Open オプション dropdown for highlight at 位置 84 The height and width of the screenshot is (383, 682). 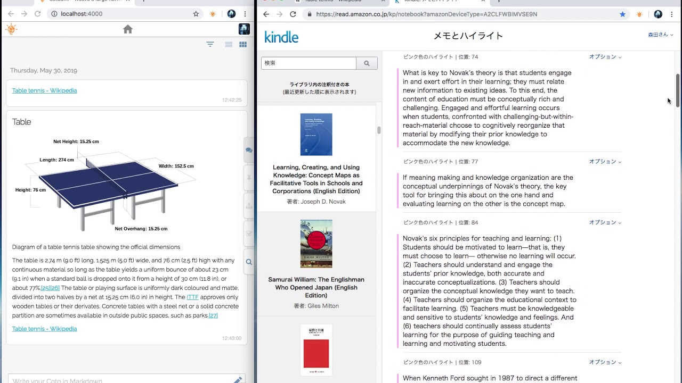click(x=605, y=223)
